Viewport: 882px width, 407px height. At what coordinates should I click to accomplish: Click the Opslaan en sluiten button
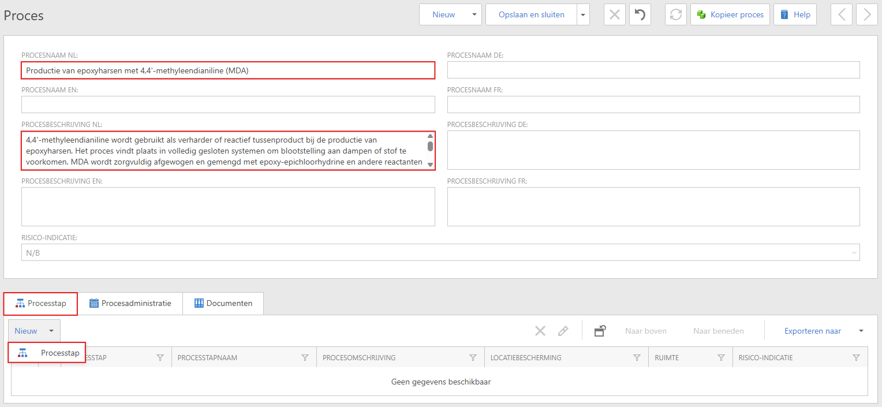click(532, 15)
